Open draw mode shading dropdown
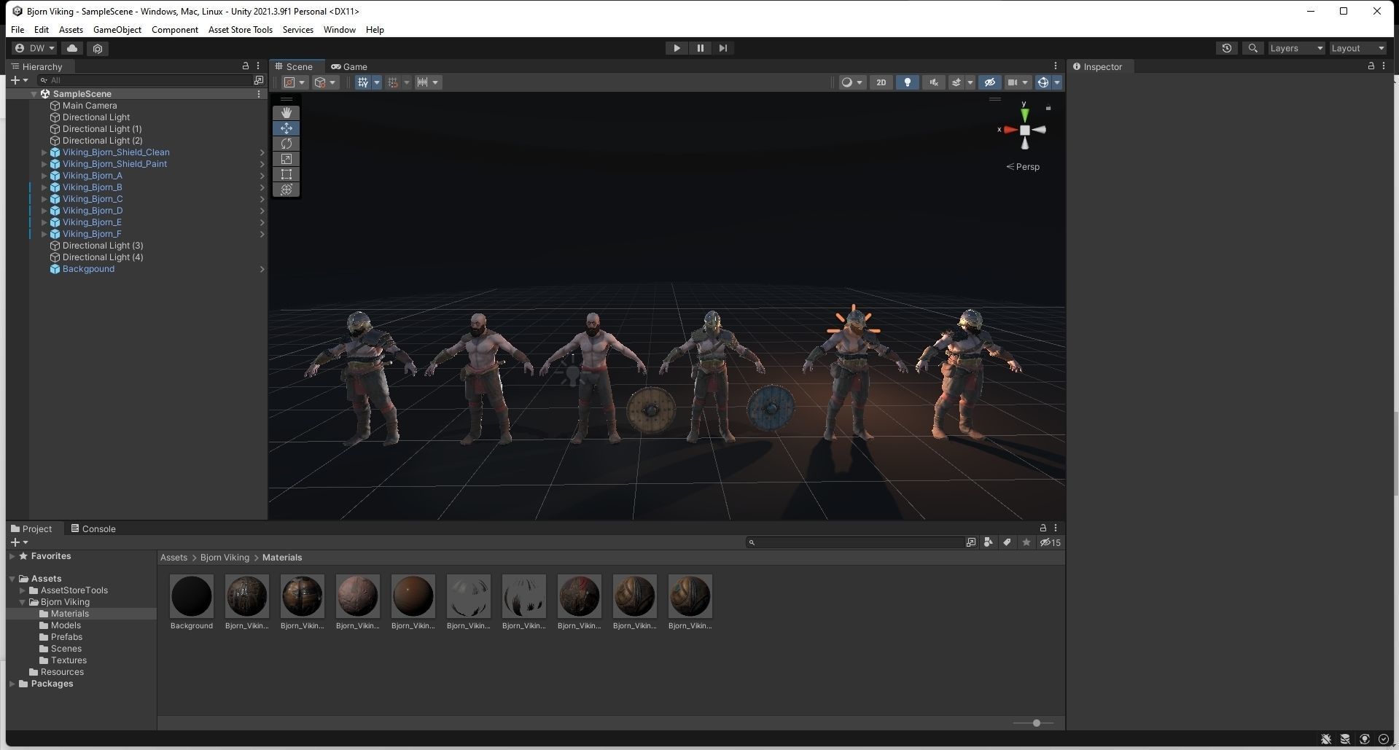This screenshot has width=1399, height=750. coord(852,82)
